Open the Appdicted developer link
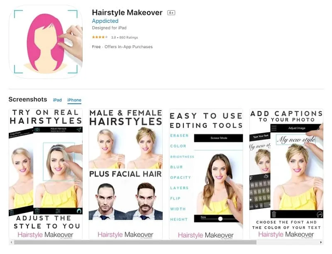332x254 pixels. click(x=105, y=21)
